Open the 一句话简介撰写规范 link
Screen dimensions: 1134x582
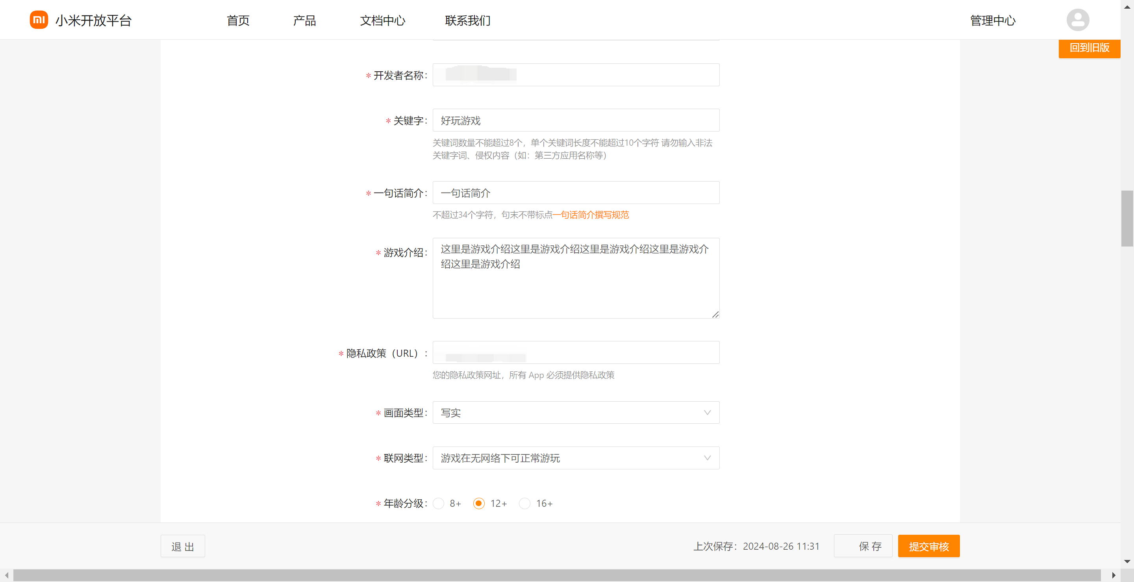point(591,215)
